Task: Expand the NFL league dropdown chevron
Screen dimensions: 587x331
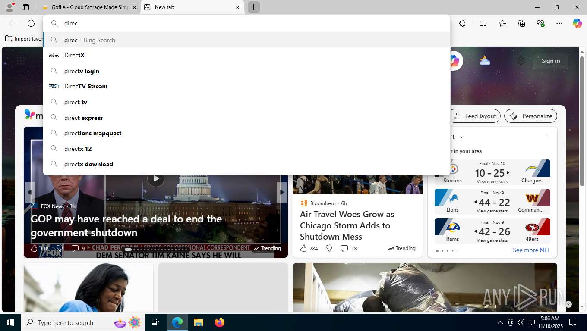Action: click(x=461, y=137)
